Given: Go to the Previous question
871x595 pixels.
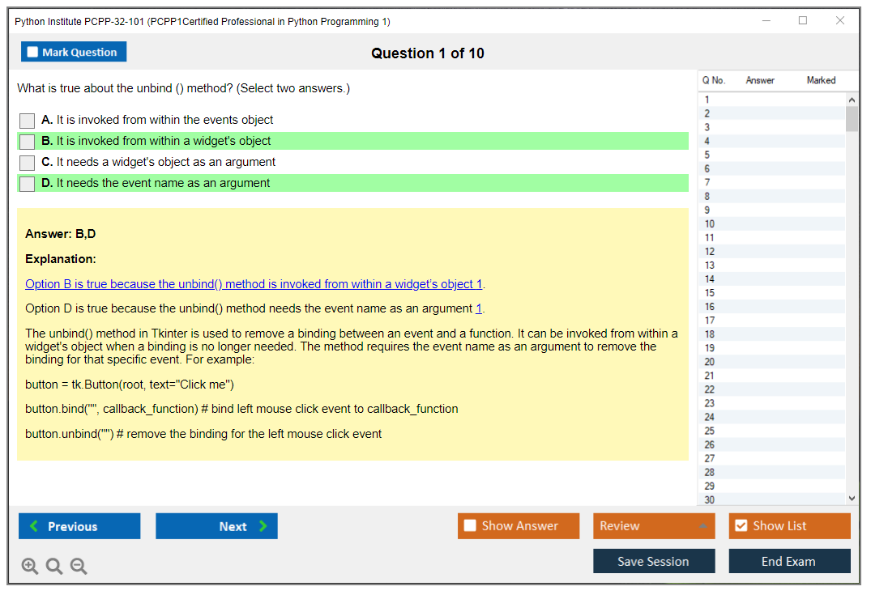Looking at the screenshot, I should [79, 526].
